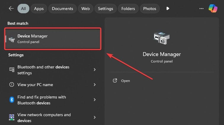Open the three-dot options menu
The image size is (224, 125).
coord(201,9)
